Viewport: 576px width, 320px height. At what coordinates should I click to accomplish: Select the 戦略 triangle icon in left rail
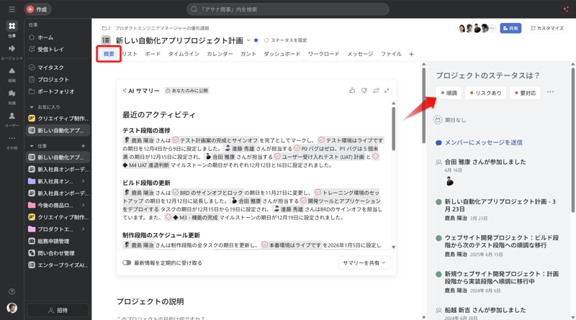click(x=12, y=70)
